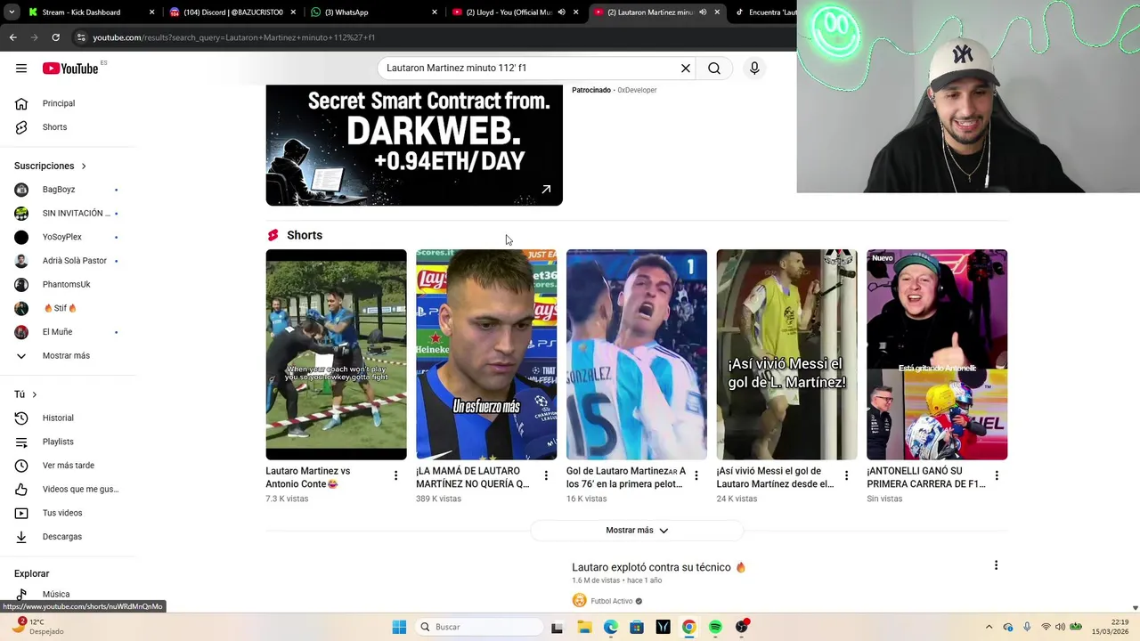Screen dimensions: 1140x641
Task: Expand the Tú section chevron
Action: click(x=35, y=394)
